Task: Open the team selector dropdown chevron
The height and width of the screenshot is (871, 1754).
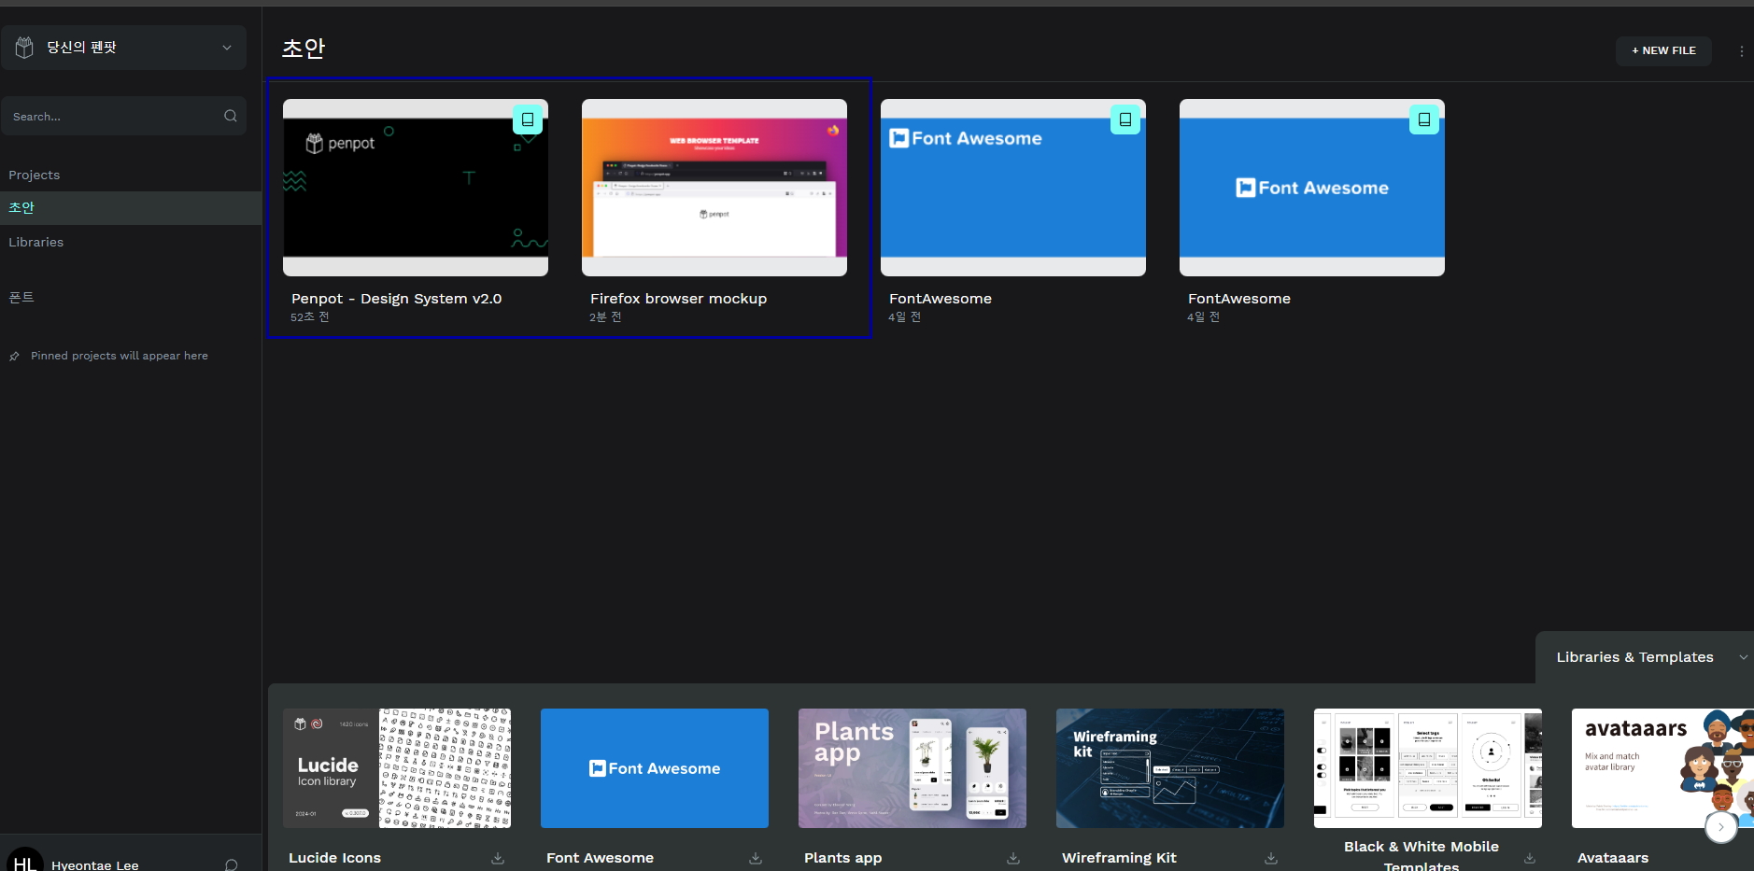Action: point(227,48)
